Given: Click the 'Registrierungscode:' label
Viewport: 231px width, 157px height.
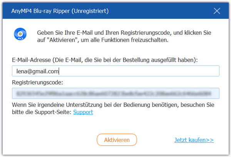Looking at the screenshot, I should 37,83.
